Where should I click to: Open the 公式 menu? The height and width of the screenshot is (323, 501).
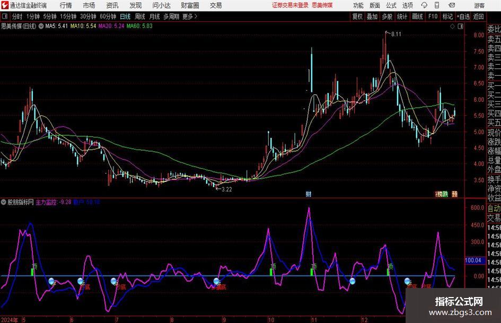(x=391, y=5)
